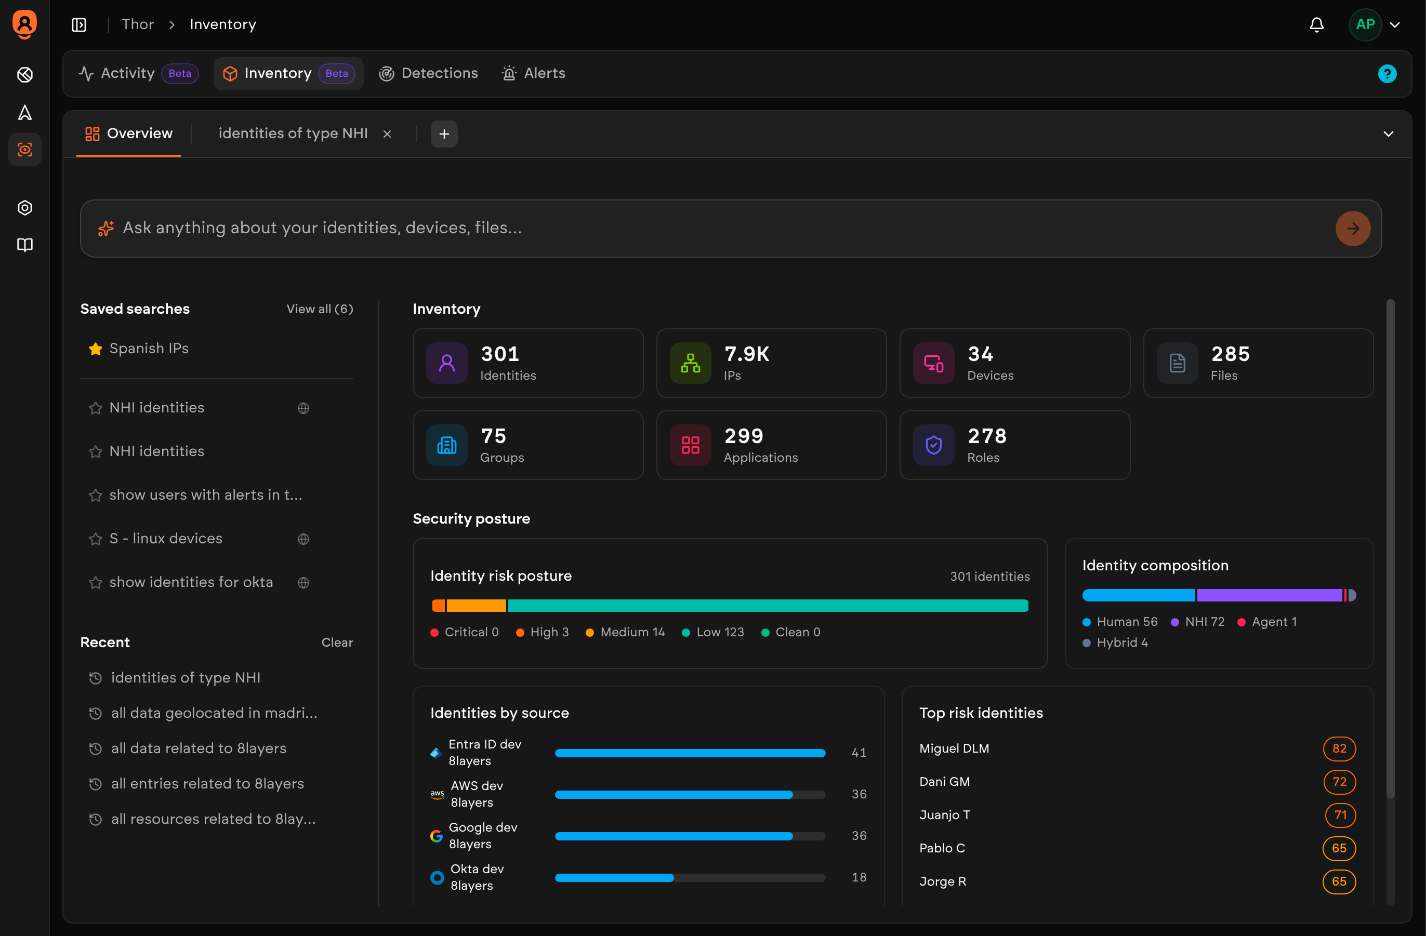Star the first NHI identities search
The height and width of the screenshot is (936, 1426).
(x=95, y=408)
